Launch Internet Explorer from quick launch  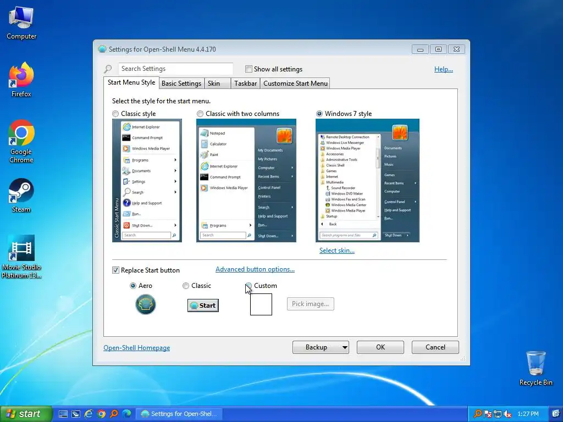pyautogui.click(x=89, y=414)
